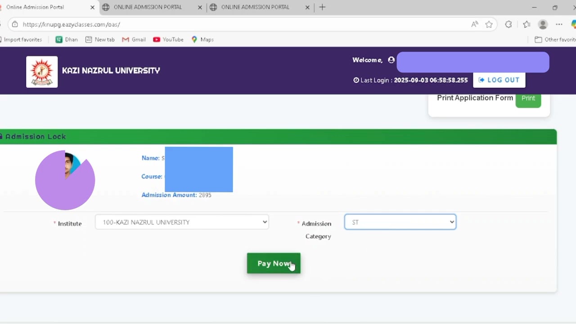
Task: Open the Gmail bookmark
Action: 134,40
